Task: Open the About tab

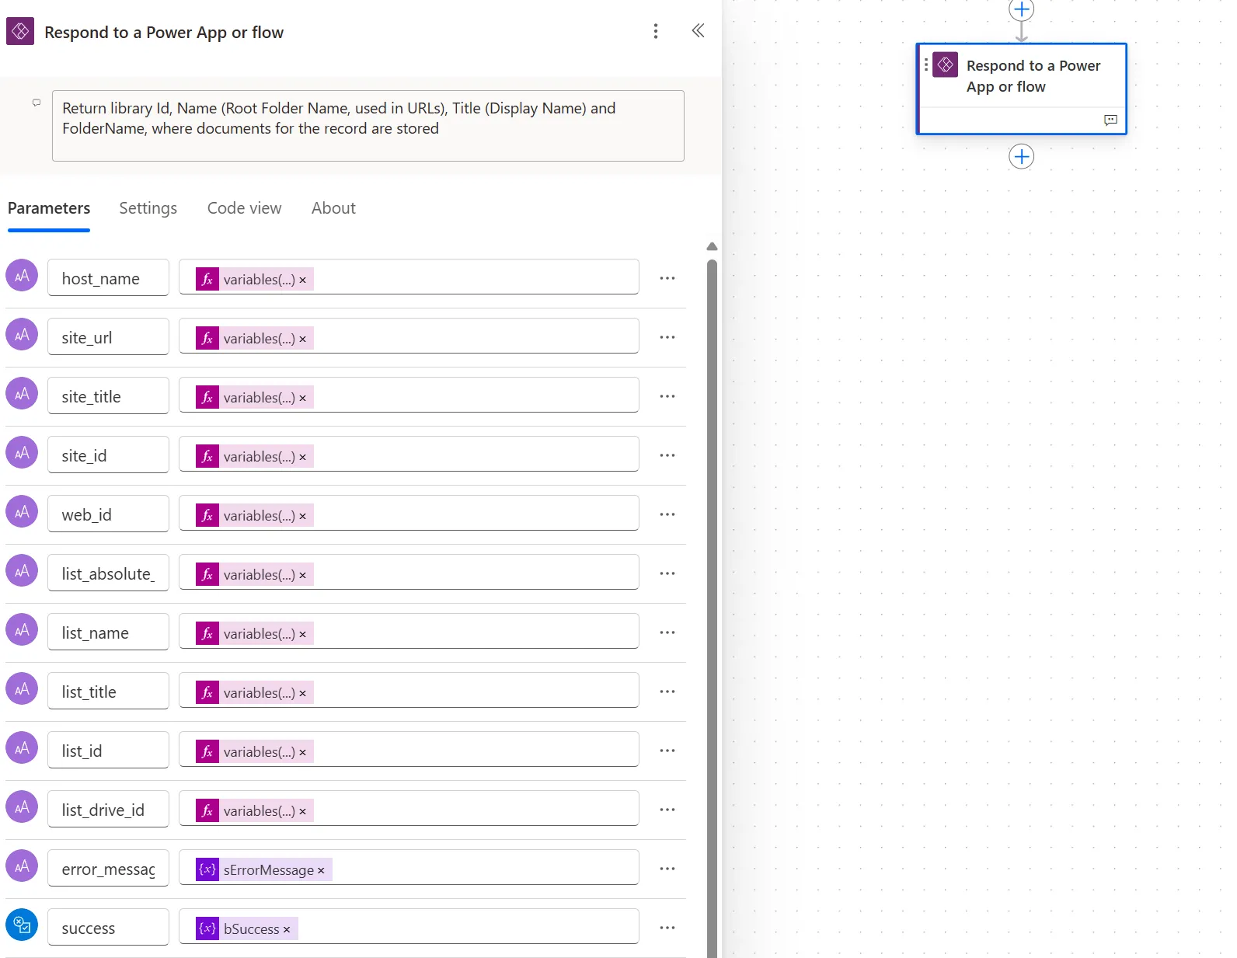Action: click(333, 208)
